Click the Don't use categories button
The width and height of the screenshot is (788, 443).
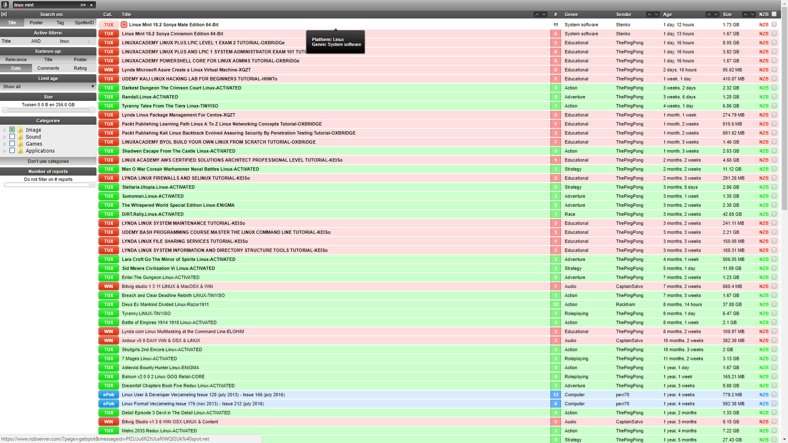48,161
